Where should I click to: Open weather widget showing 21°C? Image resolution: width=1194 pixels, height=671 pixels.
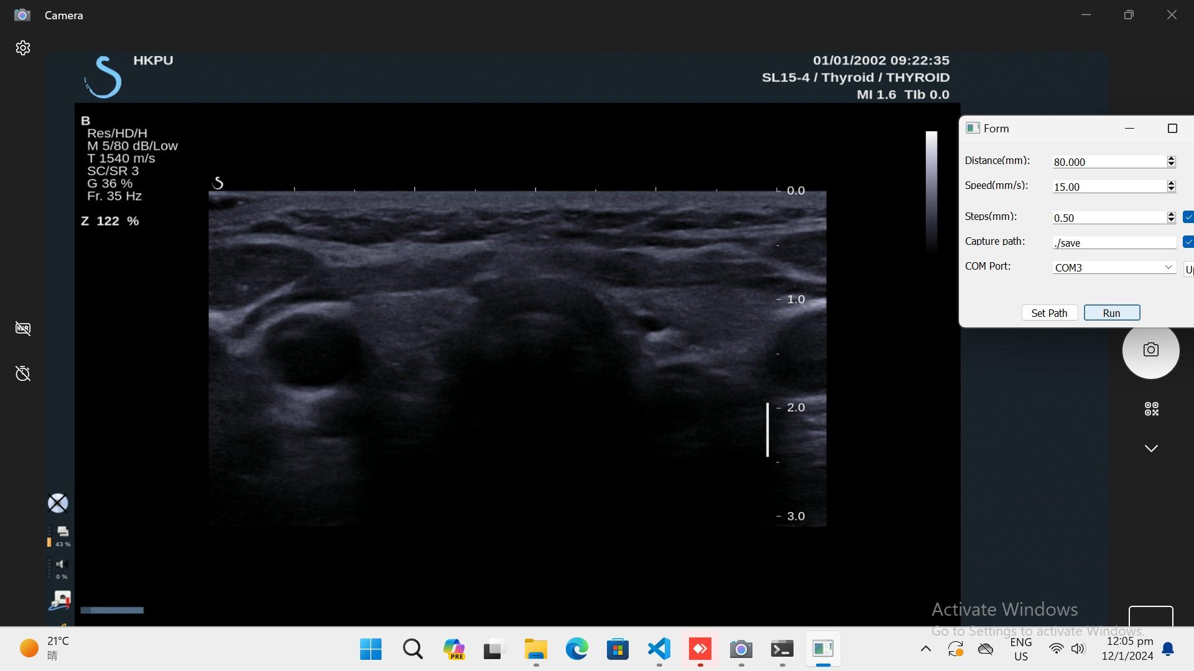(45, 649)
